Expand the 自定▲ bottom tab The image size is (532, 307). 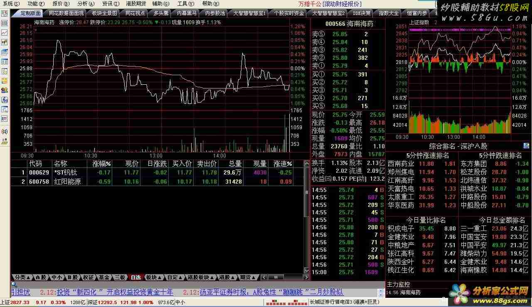tap(175, 277)
